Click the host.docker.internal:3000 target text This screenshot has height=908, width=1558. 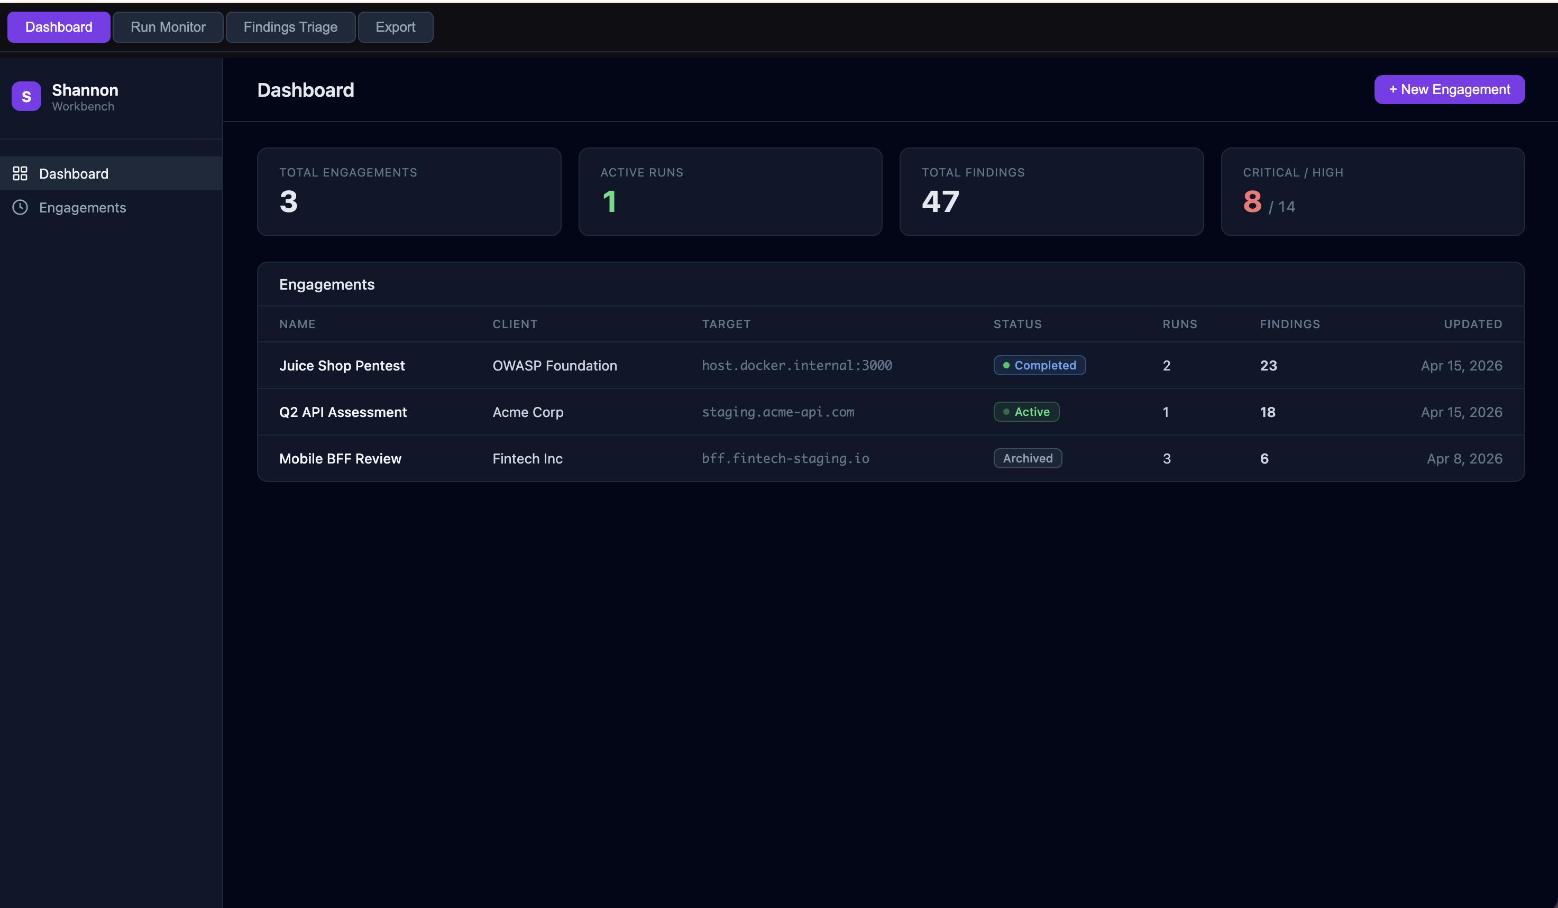pyautogui.click(x=796, y=366)
